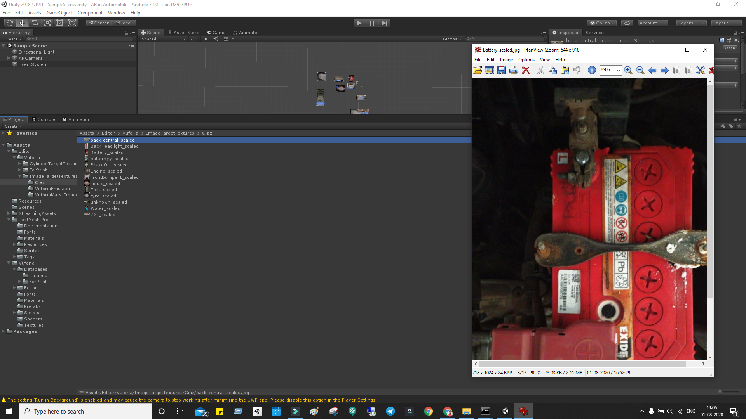The width and height of the screenshot is (746, 419).
Task: Collapse the TextMesh Pro folder
Action: coord(9,220)
